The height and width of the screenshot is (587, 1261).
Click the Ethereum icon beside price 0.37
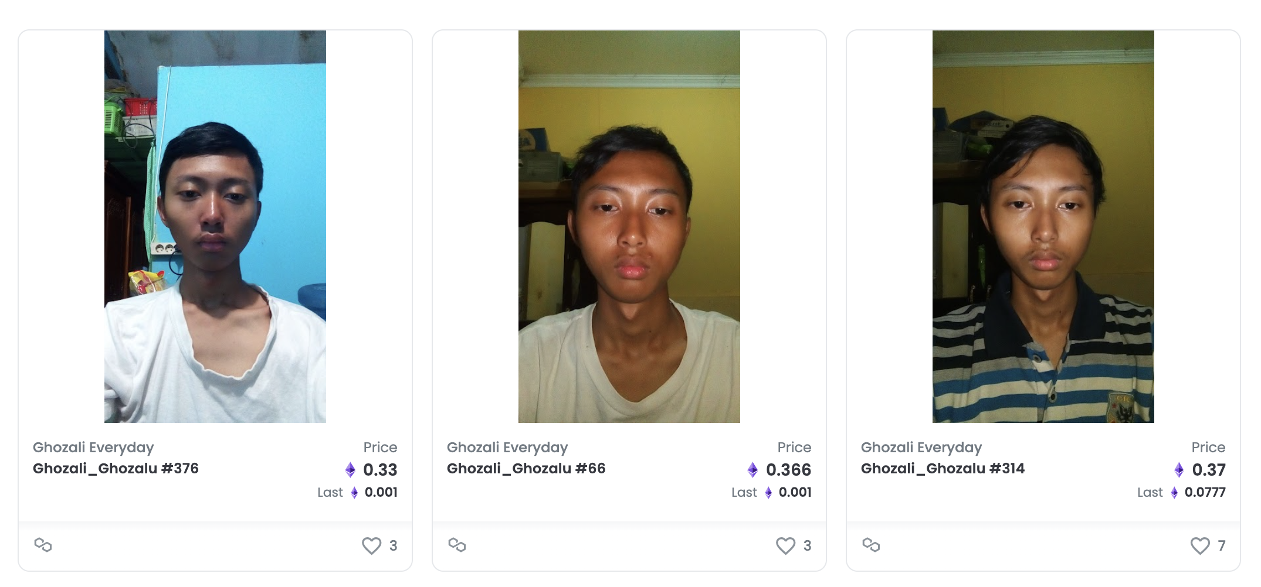1179,470
